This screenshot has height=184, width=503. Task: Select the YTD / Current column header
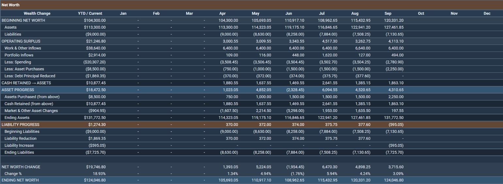pos(90,13)
